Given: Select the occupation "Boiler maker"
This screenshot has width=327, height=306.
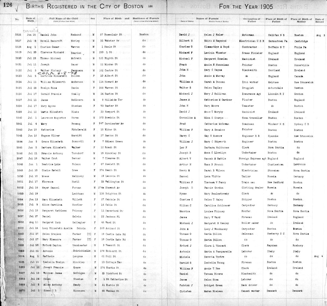Looking at the screenshot, I should tap(250, 223).
